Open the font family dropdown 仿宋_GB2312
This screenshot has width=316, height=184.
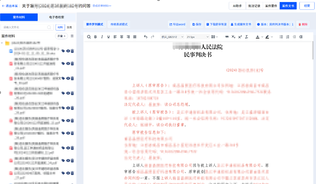[172, 37]
